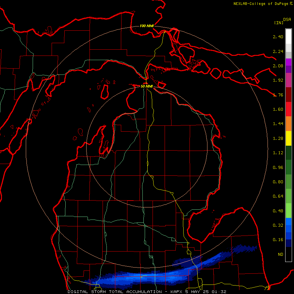
Task: Click the 5 MAY 25 01:32 timestamp
Action: point(206,292)
